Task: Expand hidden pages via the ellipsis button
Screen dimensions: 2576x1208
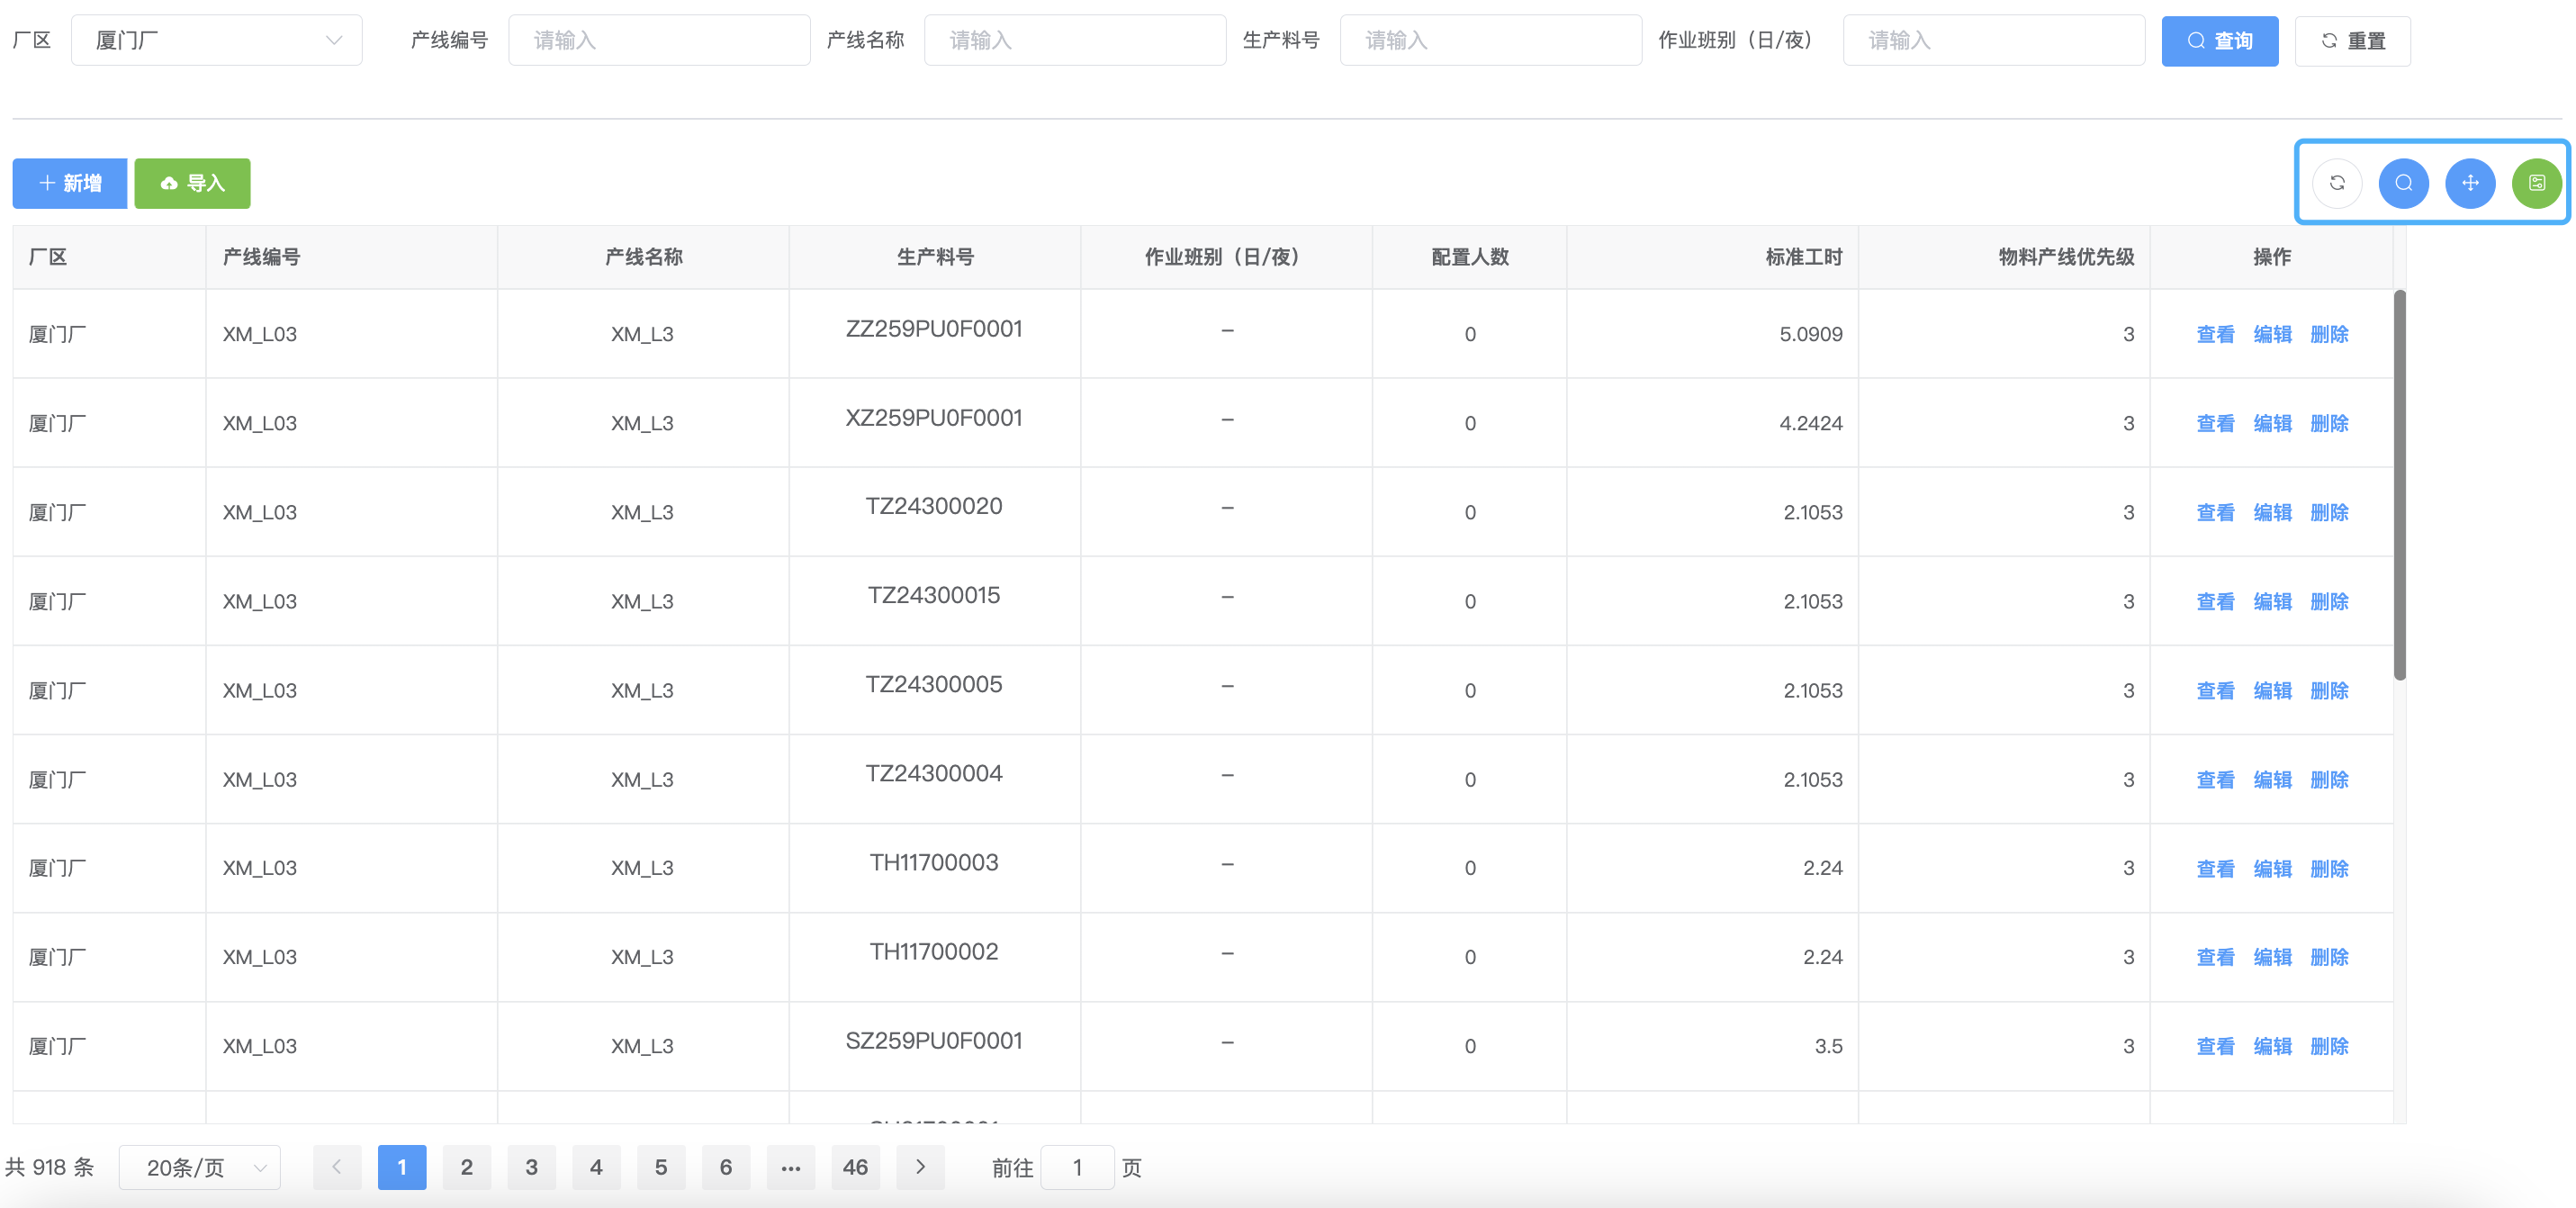Action: [790, 1167]
